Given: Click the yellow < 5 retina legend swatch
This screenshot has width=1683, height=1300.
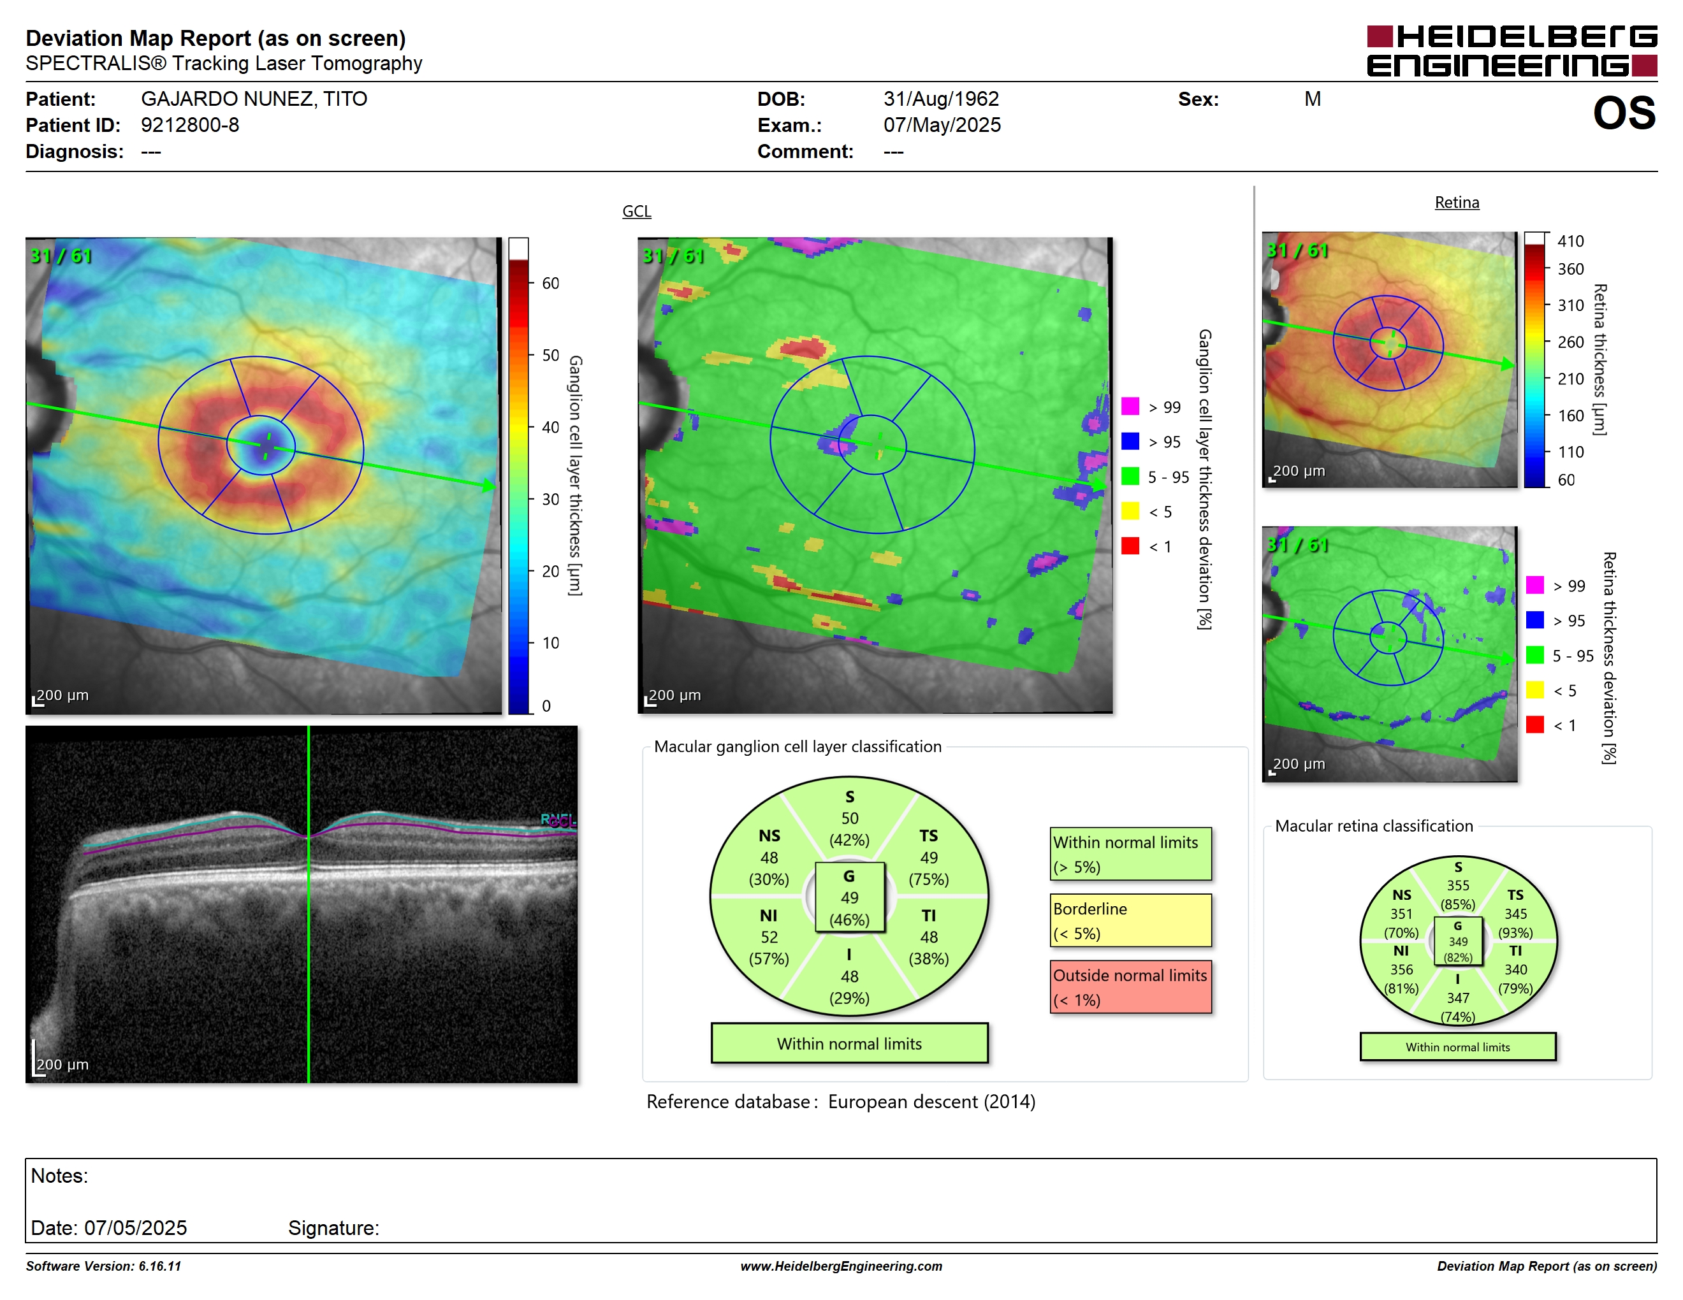Looking at the screenshot, I should pos(1534,690).
